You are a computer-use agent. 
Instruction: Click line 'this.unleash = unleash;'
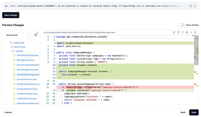tap(76, 74)
